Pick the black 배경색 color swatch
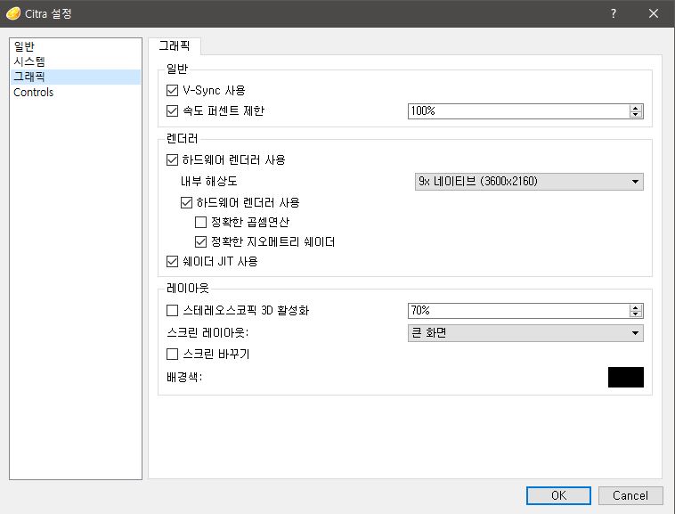675x514 pixels. [625, 377]
